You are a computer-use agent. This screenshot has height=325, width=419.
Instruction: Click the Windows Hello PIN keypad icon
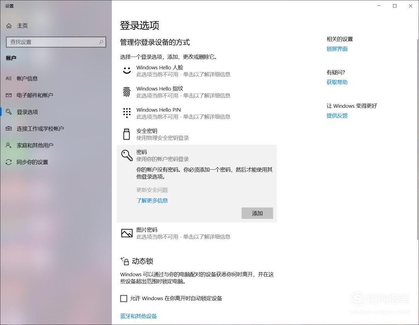pyautogui.click(x=126, y=113)
